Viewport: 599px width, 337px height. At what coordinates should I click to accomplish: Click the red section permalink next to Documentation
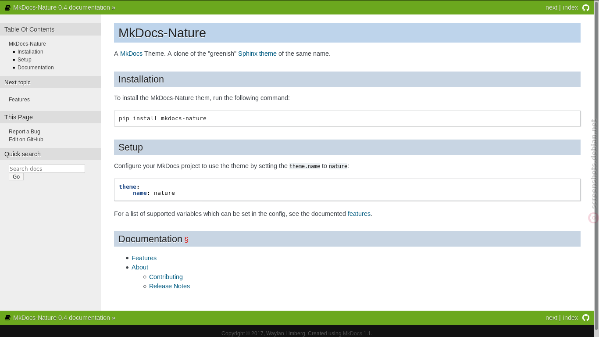pos(186,240)
